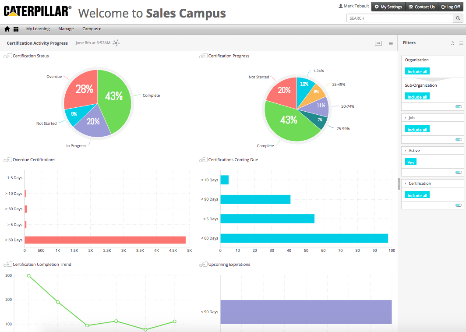Click the Certification Status widget link icon
466x332 pixels.
8,56
